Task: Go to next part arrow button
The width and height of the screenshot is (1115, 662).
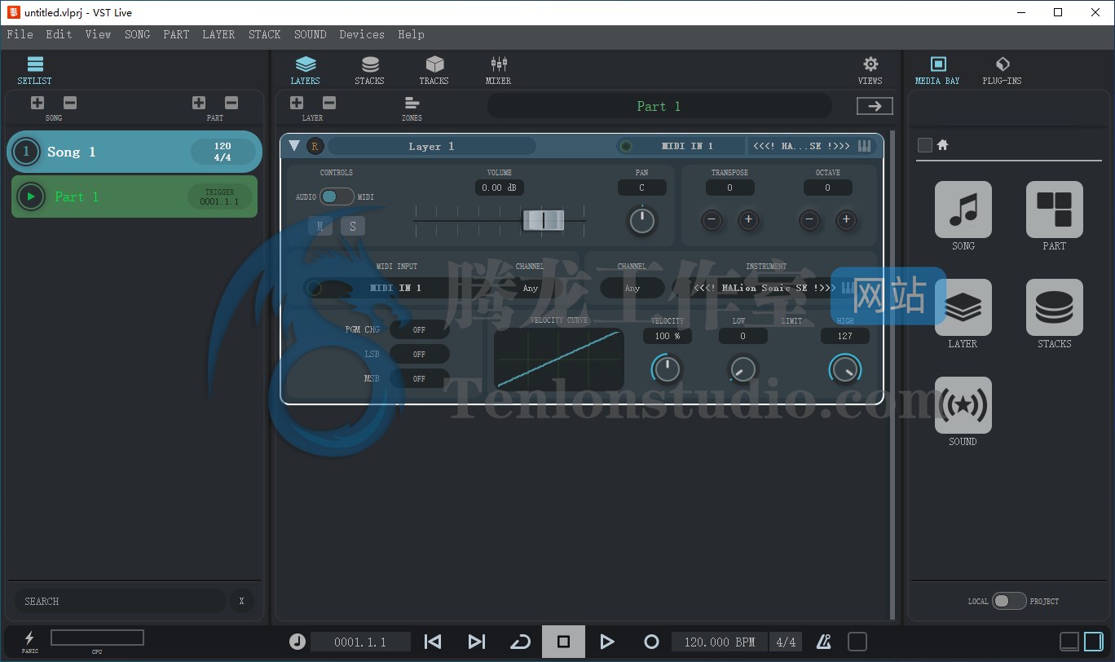Action: click(875, 106)
